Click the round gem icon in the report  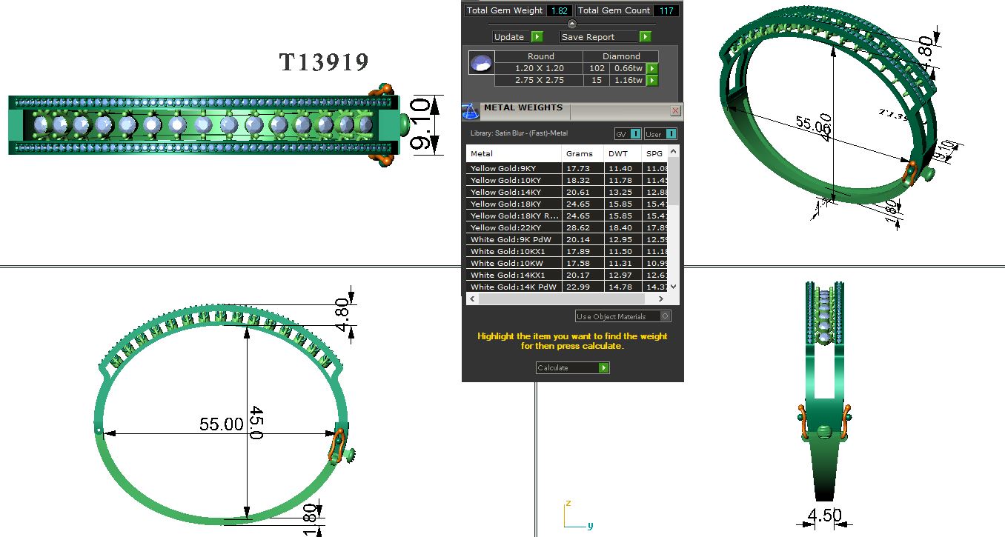click(481, 63)
